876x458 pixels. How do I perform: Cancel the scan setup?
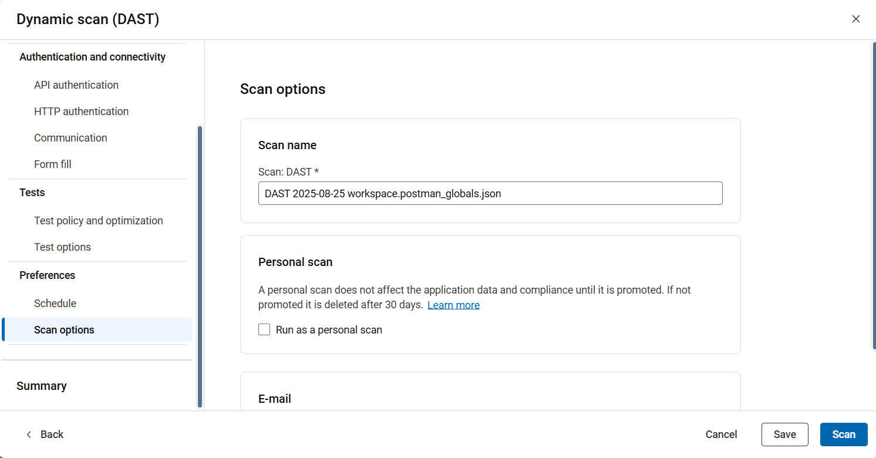click(721, 435)
